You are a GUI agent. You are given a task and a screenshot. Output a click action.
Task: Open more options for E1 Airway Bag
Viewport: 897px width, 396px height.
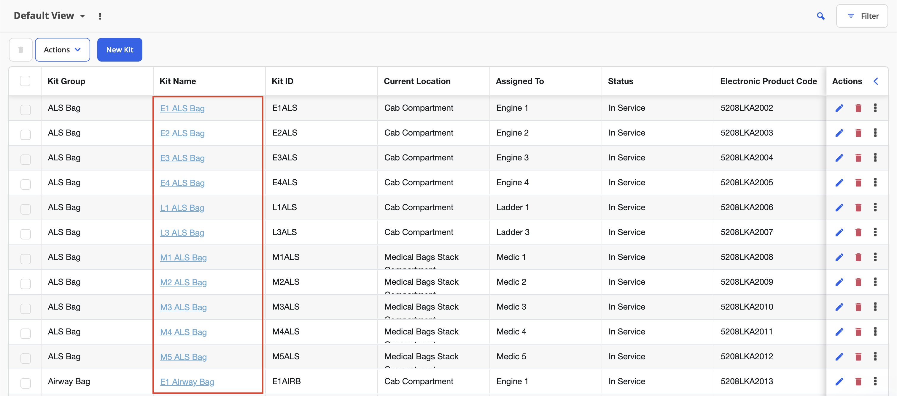click(875, 381)
